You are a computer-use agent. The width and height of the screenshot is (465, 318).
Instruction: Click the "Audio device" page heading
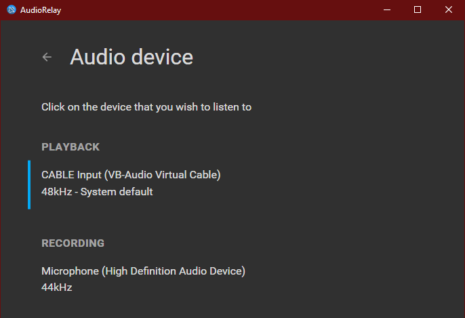tap(132, 57)
